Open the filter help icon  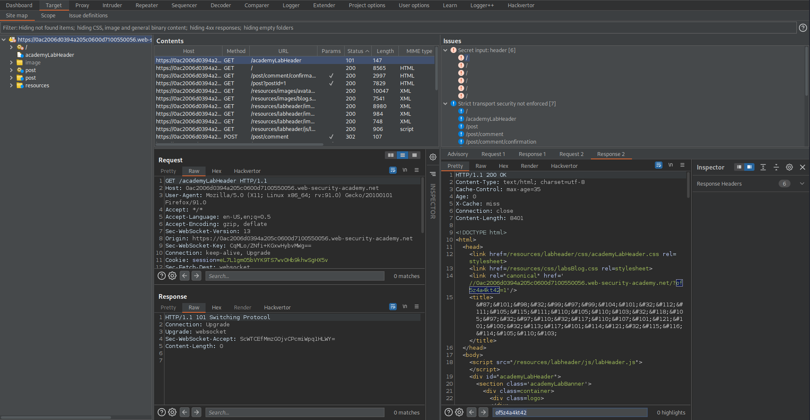[803, 28]
